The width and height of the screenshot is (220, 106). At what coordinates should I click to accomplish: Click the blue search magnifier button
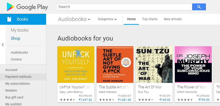click(199, 7)
